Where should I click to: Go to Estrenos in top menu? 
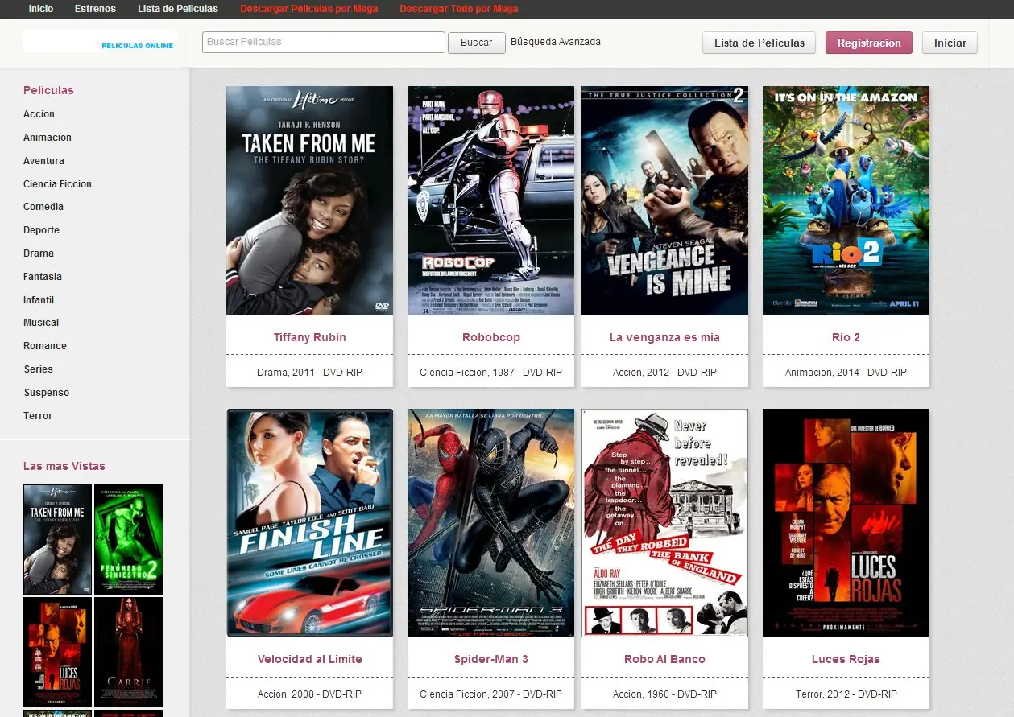95,9
